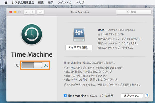Open the 表示 menu

point(51,3)
